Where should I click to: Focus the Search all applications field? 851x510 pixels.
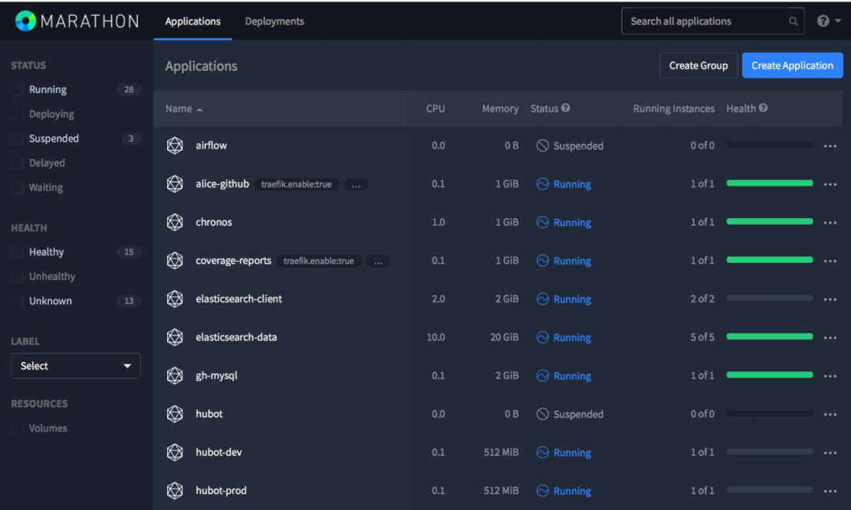click(712, 21)
